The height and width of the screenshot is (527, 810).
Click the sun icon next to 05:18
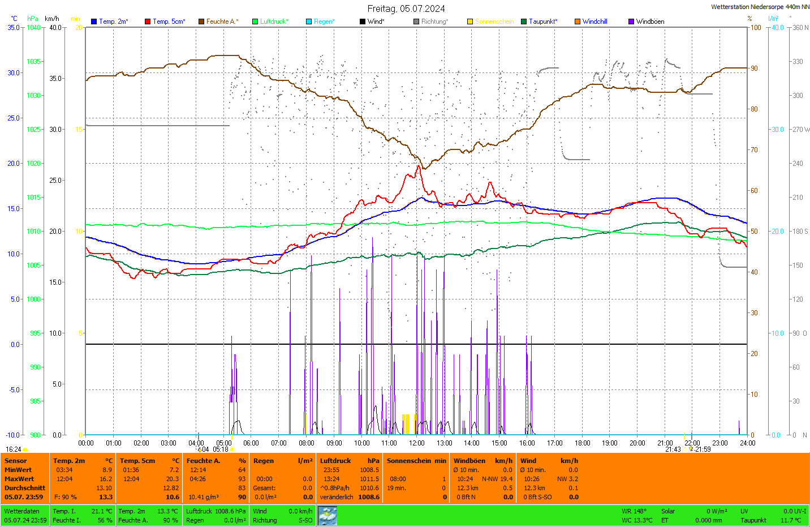232,449
